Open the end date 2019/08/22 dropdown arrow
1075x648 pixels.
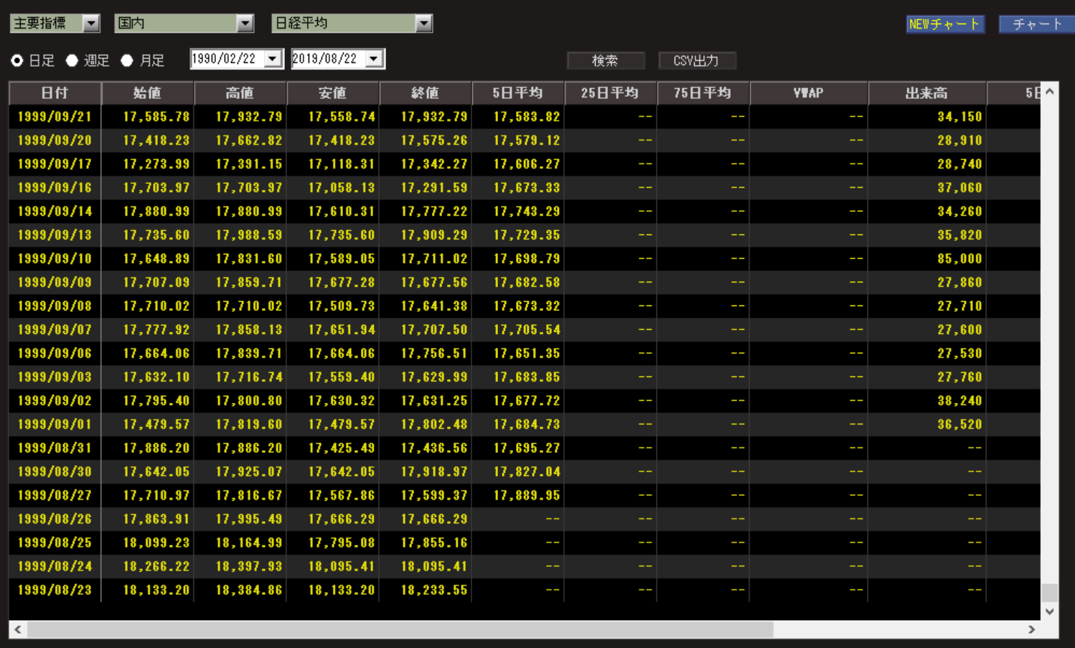374,59
